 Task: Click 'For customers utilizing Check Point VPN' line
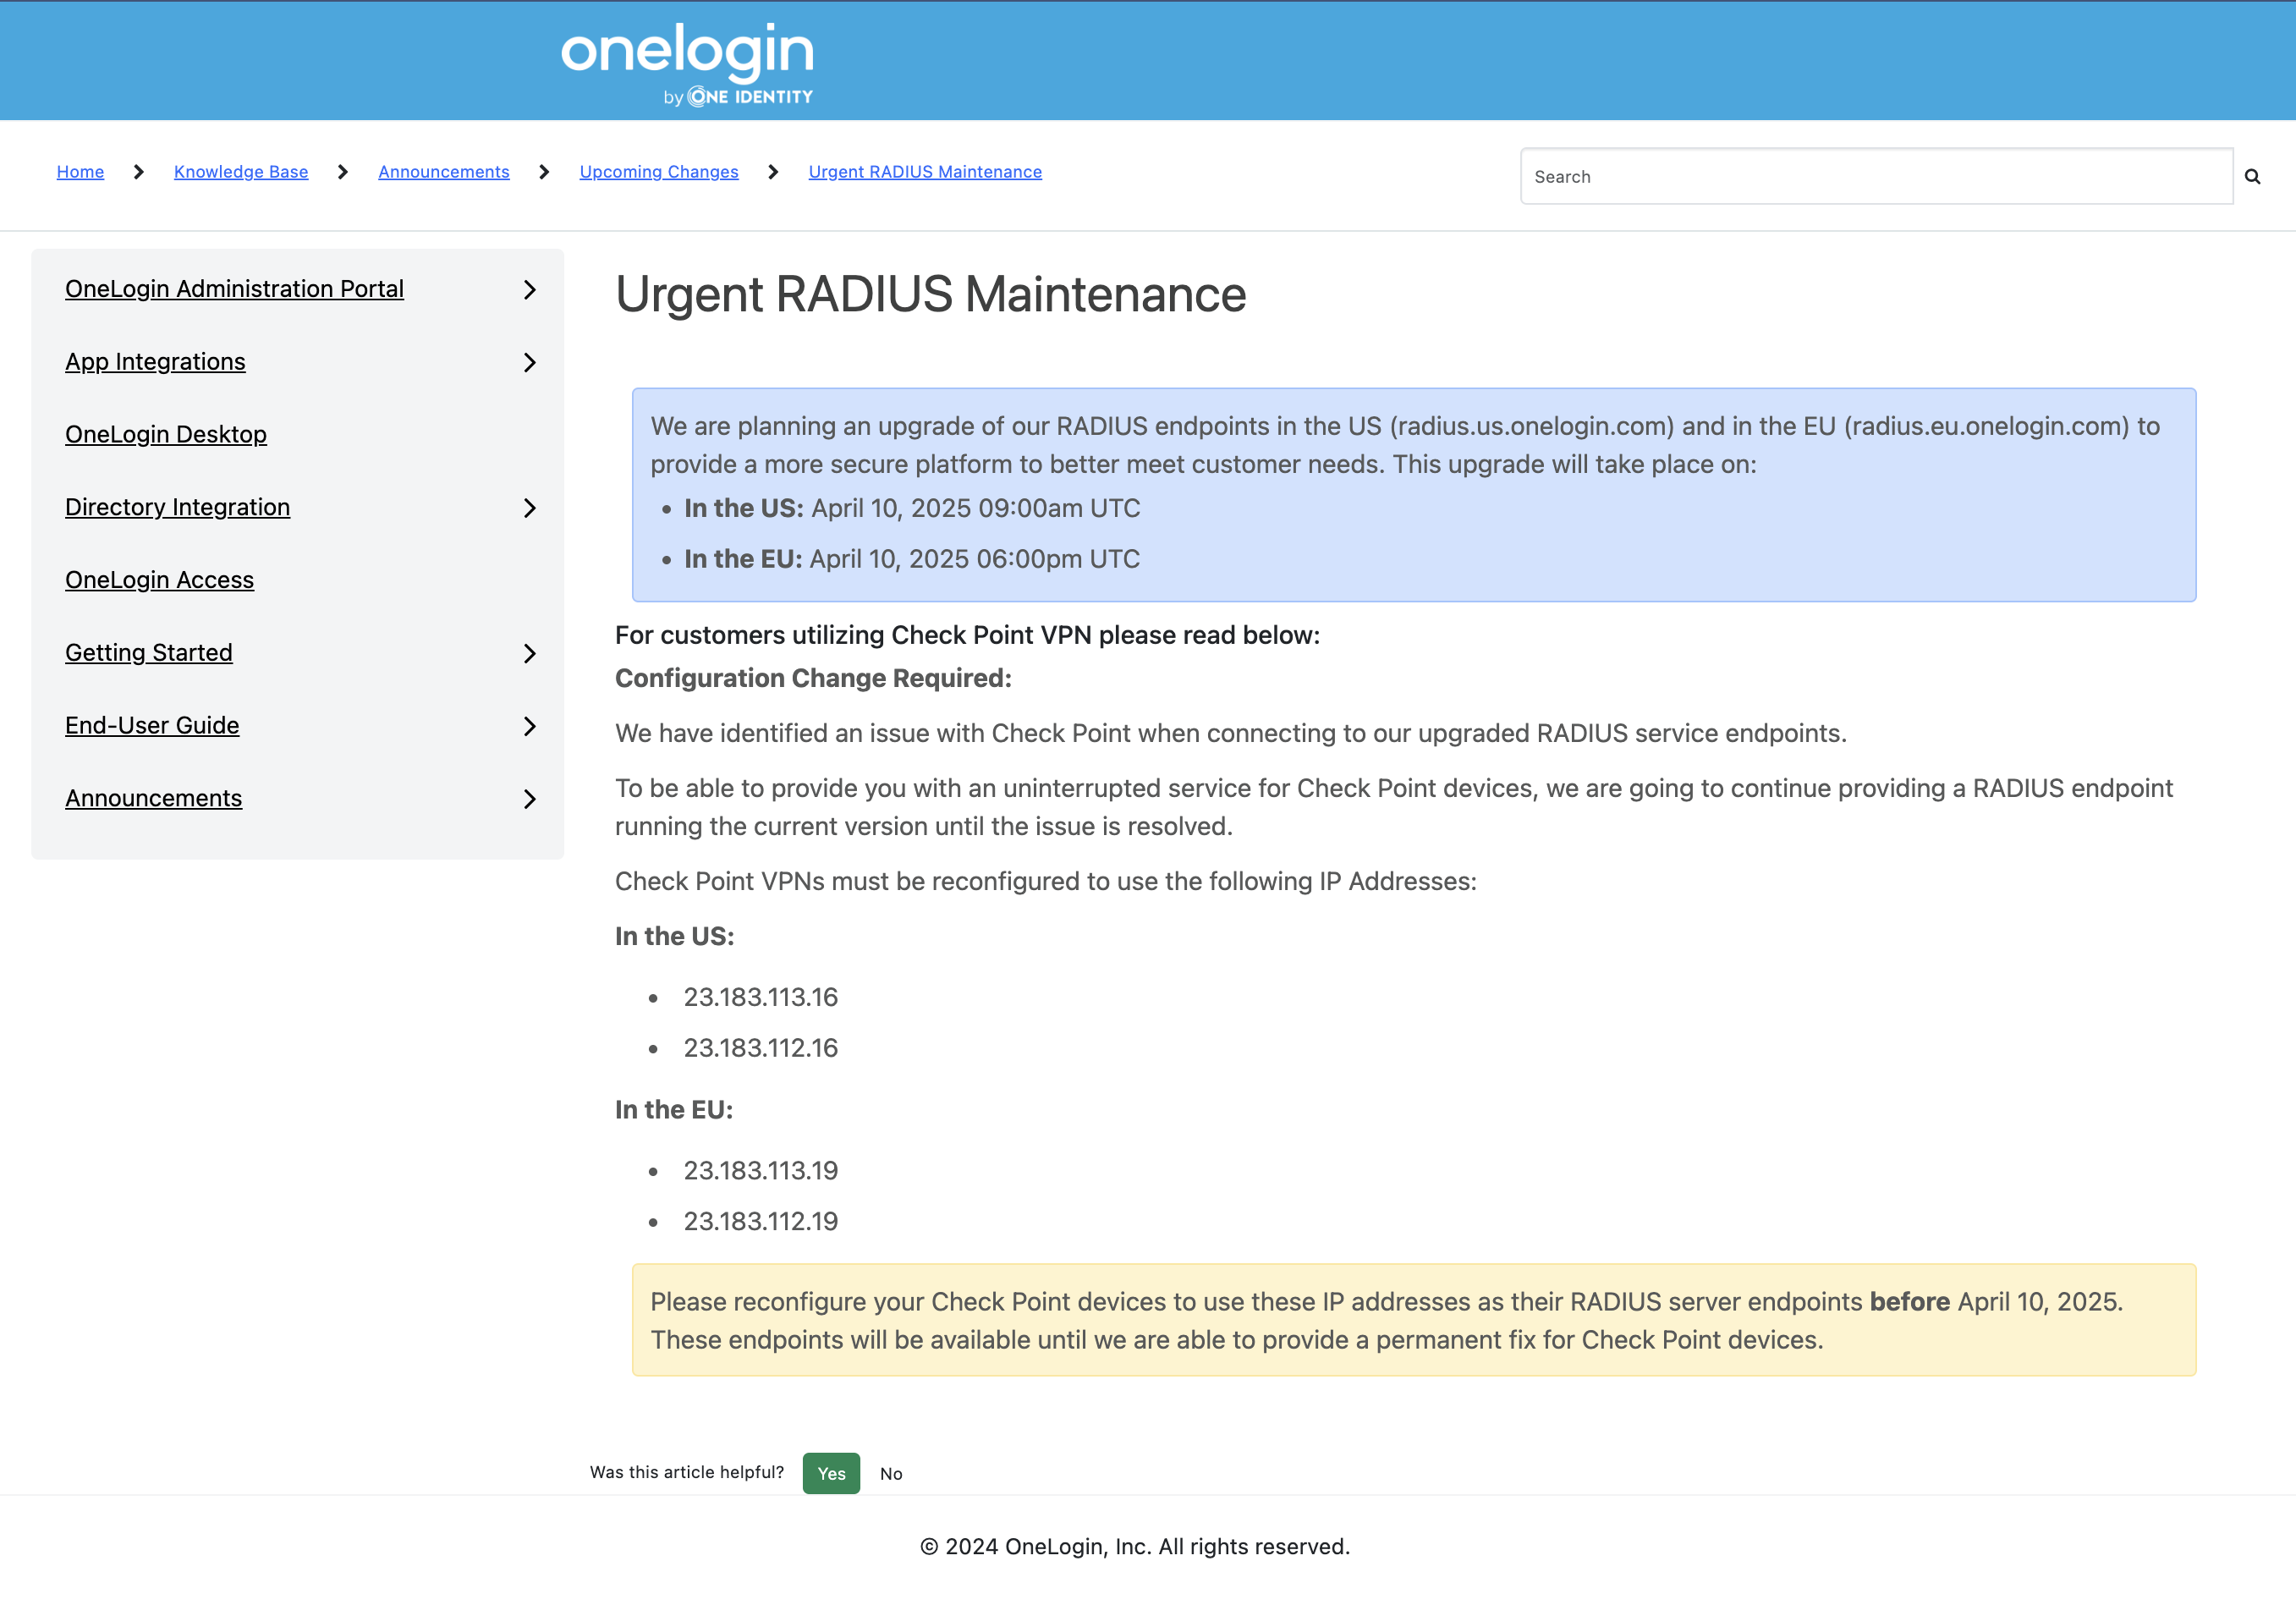[967, 636]
